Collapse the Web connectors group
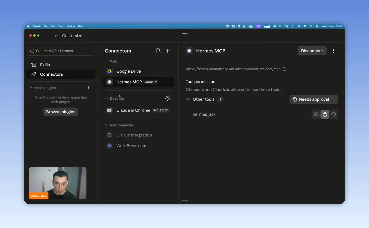369x228 pixels. [x=106, y=61]
